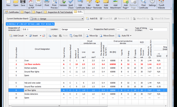
Task: Select Ground floor lights circuit cell
Action: coord(42,72)
